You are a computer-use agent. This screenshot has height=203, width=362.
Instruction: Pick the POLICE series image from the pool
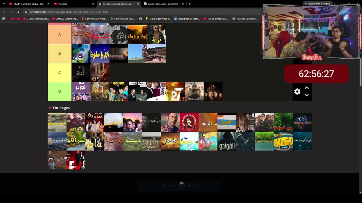[76, 122]
